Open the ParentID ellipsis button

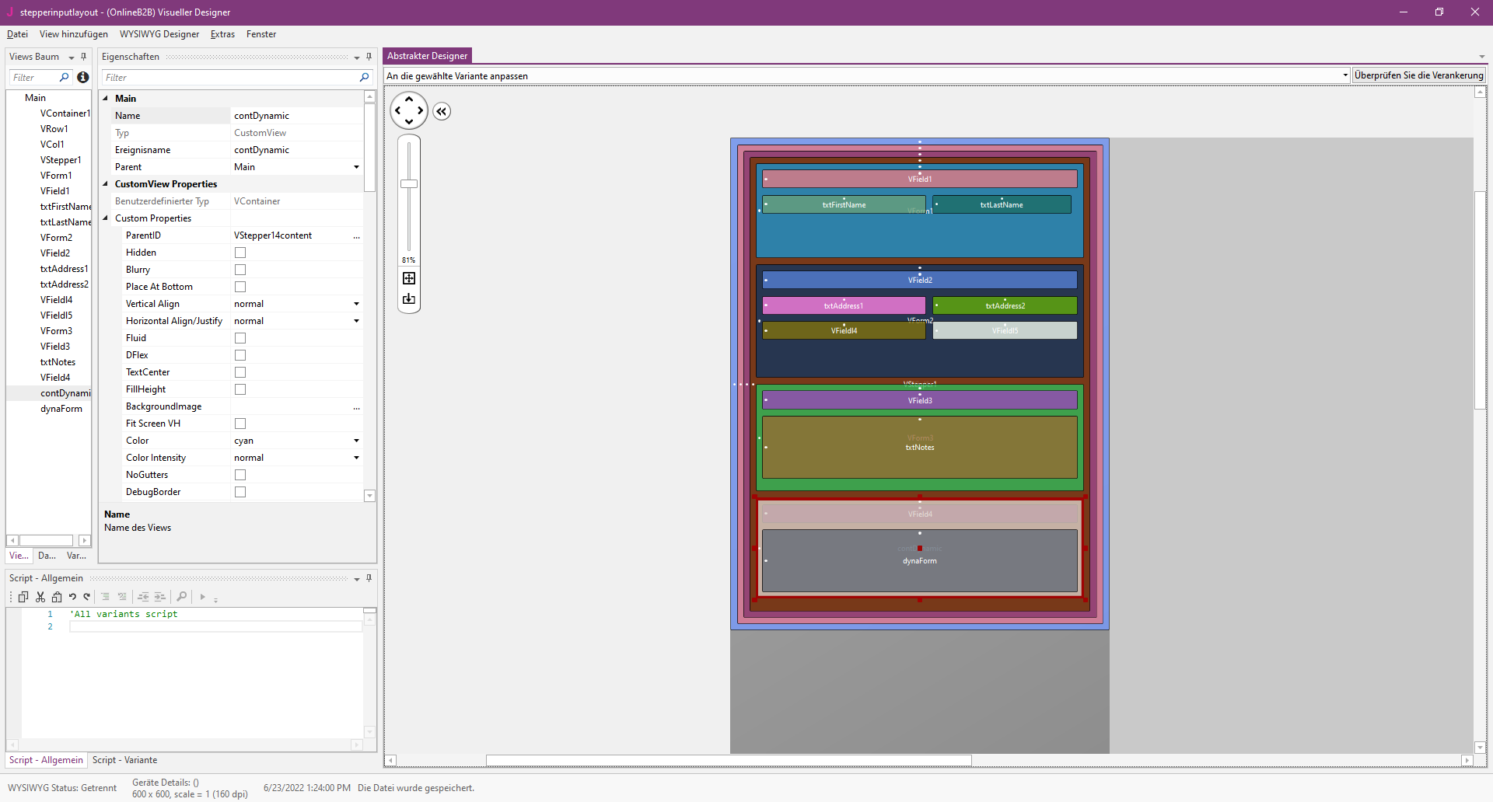357,235
